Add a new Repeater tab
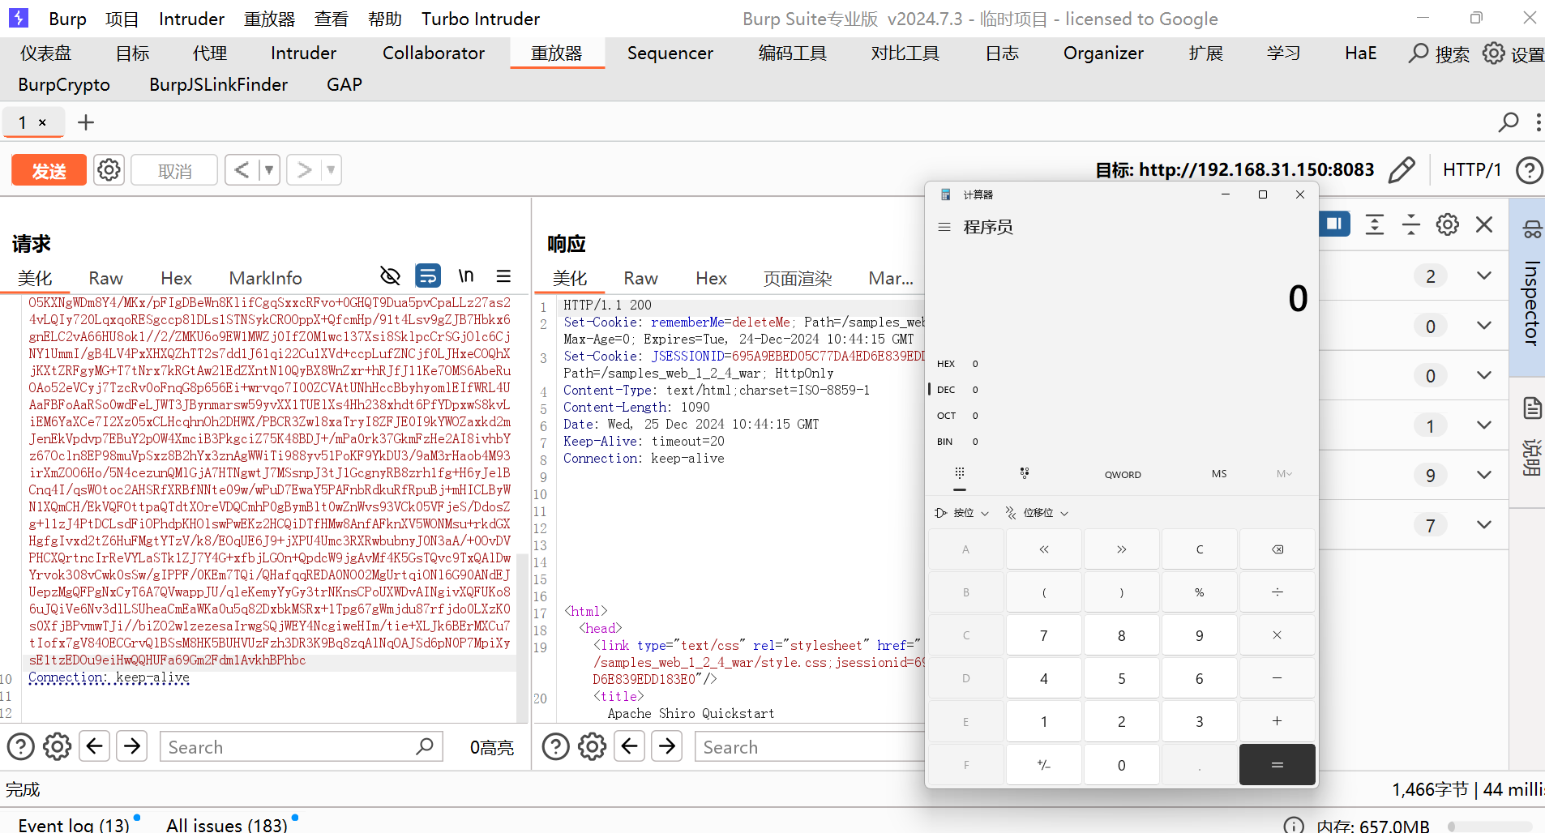Viewport: 1545px width, 833px height. (x=85, y=122)
